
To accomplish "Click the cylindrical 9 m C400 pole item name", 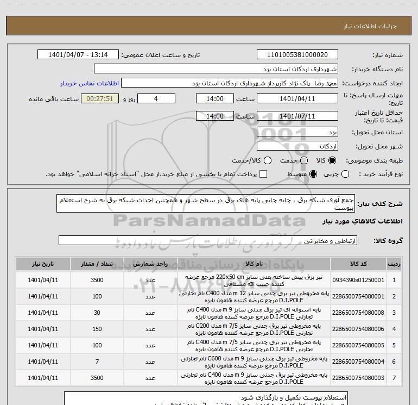I will coord(254,313).
